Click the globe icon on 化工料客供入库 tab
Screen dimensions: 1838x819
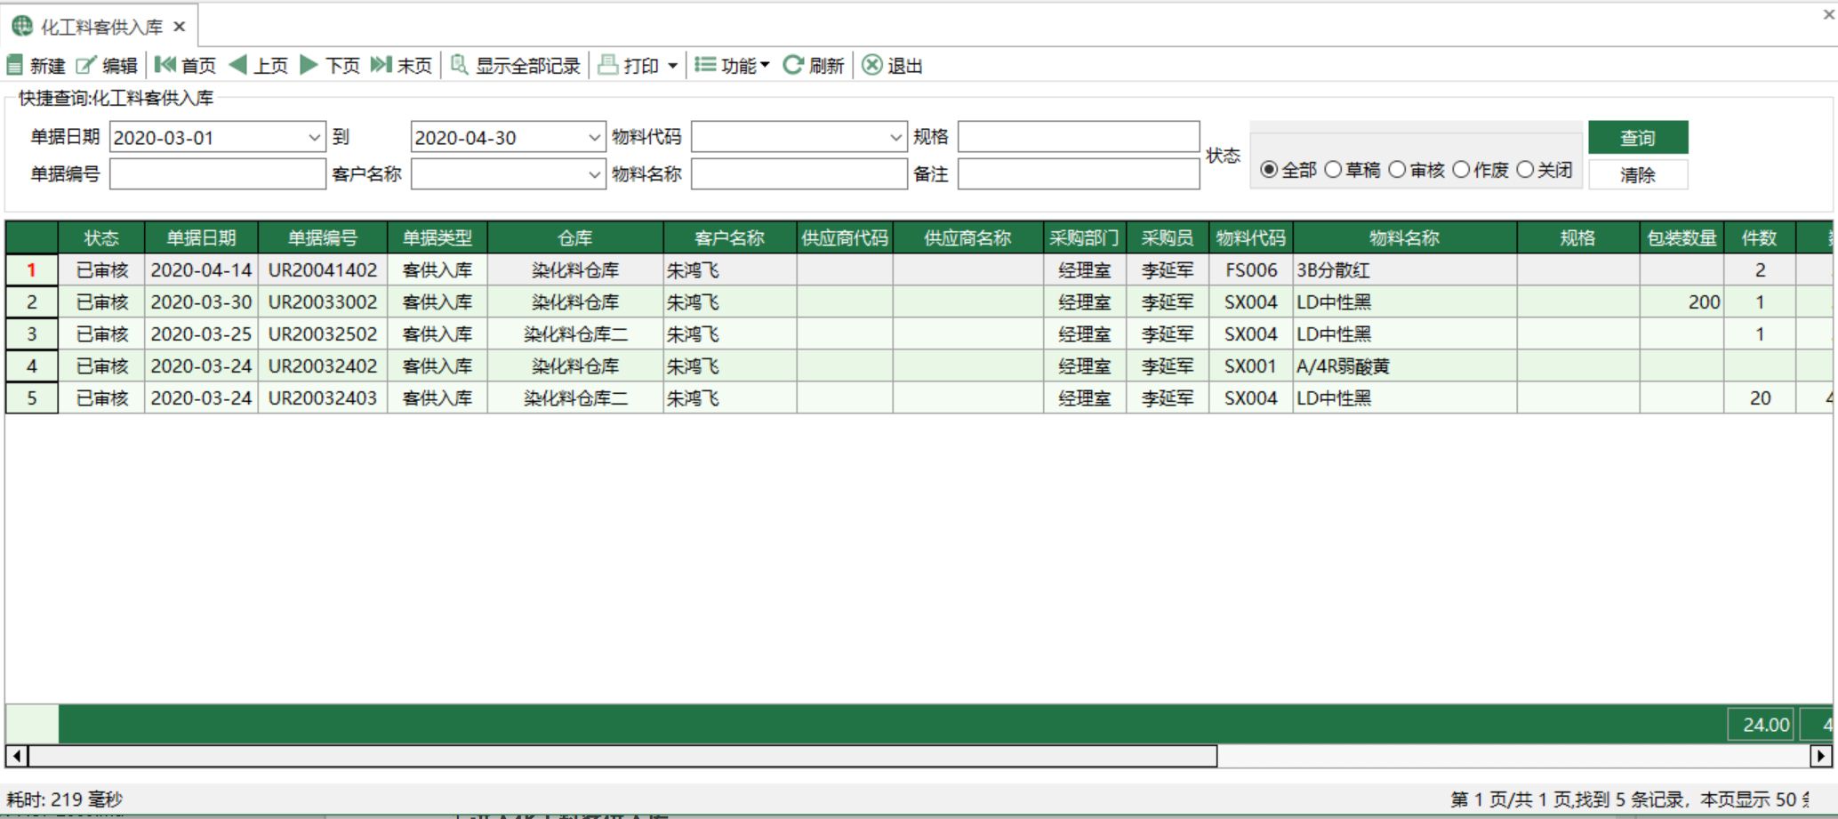(22, 27)
